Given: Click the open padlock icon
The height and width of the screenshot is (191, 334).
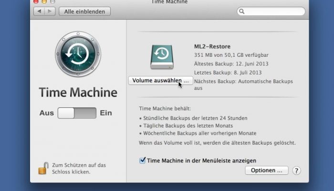Looking at the screenshot, I should click(x=43, y=168).
